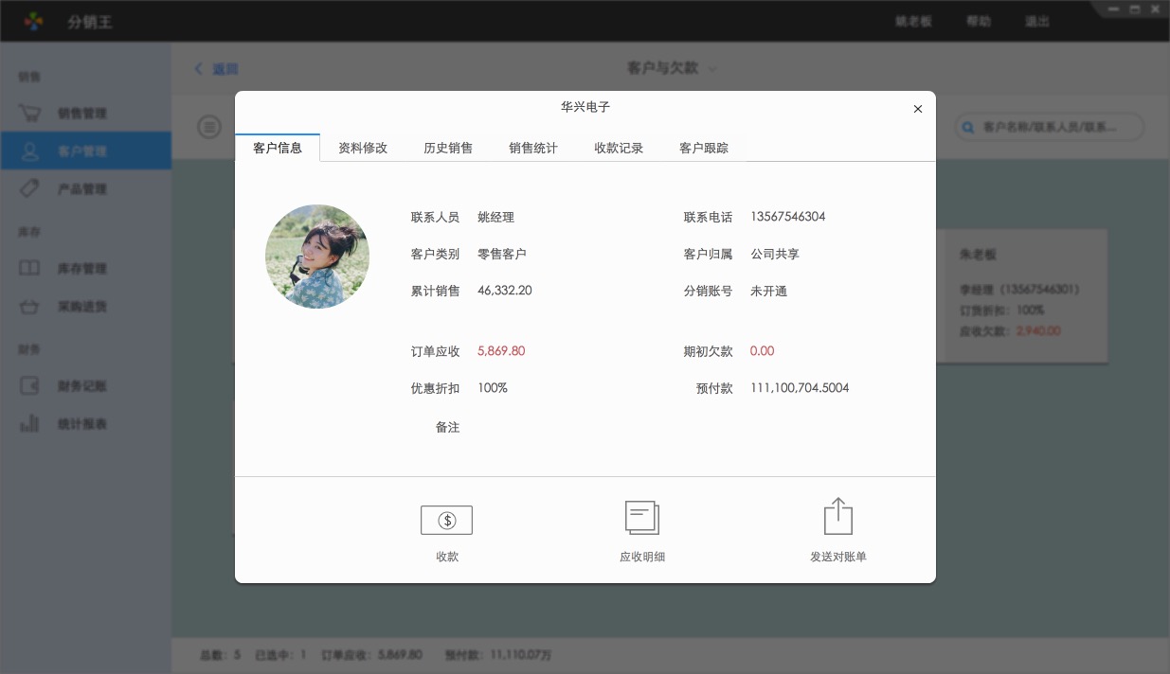Click the 返回 back link
Image resolution: width=1170 pixels, height=674 pixels.
217,69
